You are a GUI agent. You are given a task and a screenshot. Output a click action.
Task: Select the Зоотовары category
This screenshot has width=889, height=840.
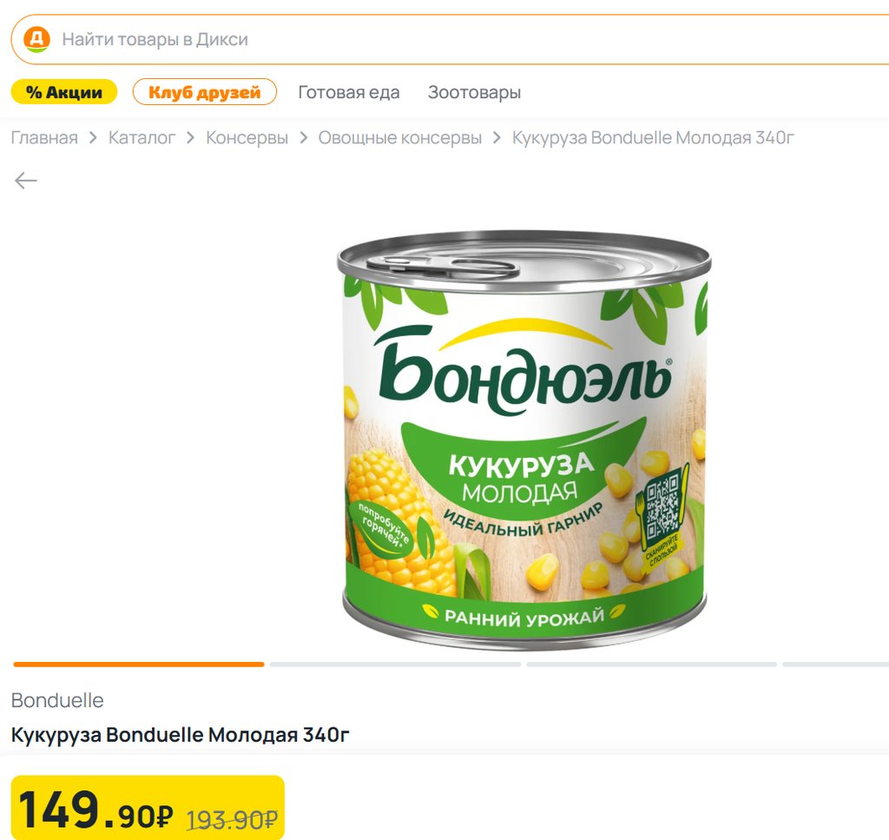tap(474, 92)
